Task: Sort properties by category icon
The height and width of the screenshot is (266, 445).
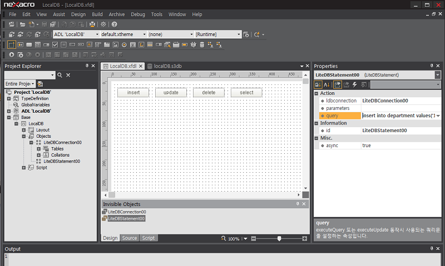Action: [318, 84]
